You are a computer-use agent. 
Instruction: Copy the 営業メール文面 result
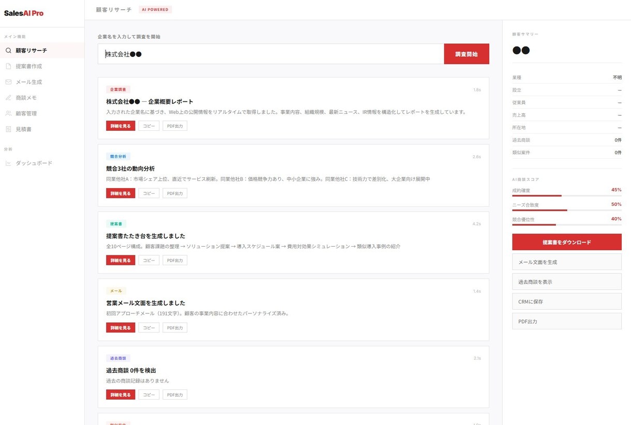coord(149,327)
